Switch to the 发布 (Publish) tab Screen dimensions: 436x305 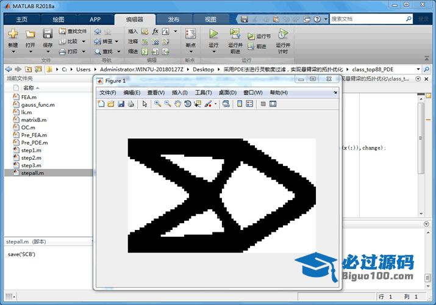point(174,20)
